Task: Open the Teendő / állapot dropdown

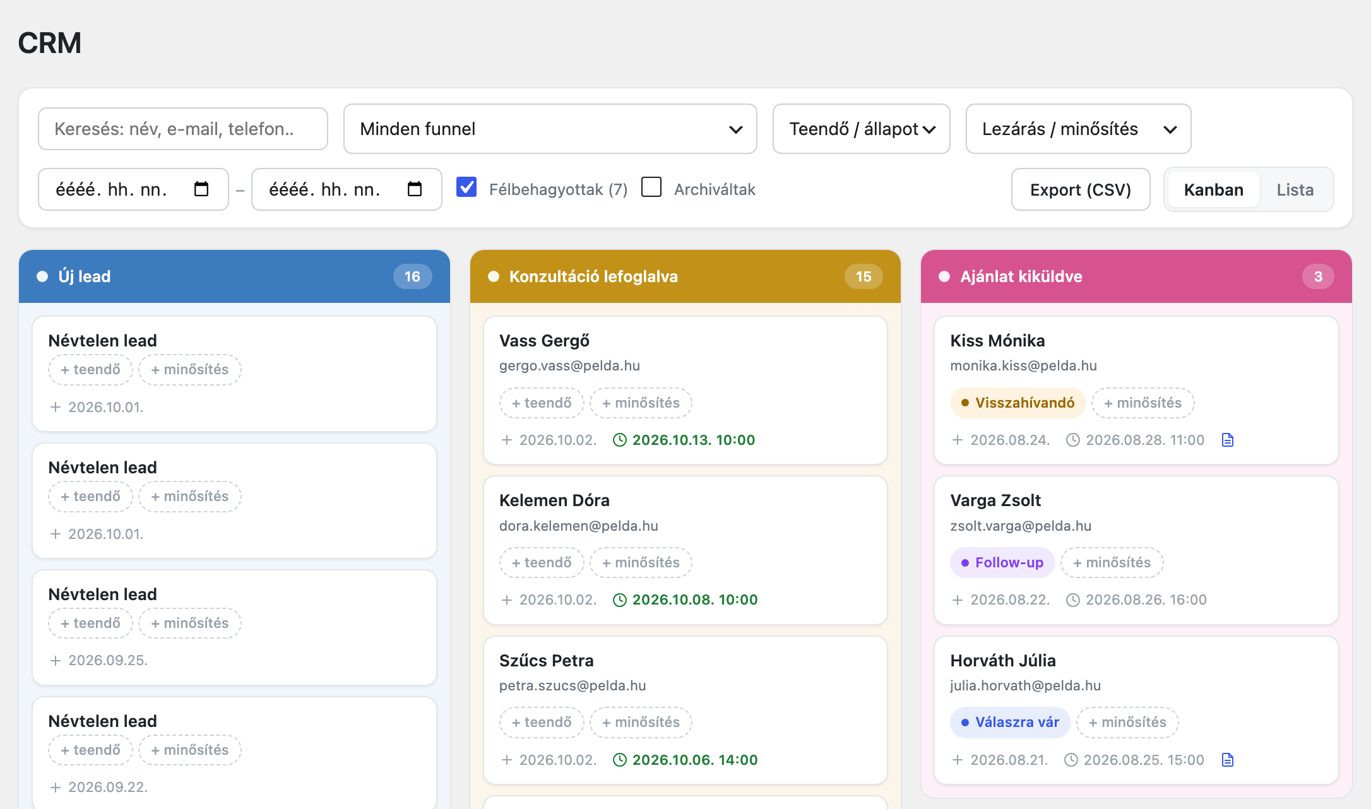Action: point(862,129)
